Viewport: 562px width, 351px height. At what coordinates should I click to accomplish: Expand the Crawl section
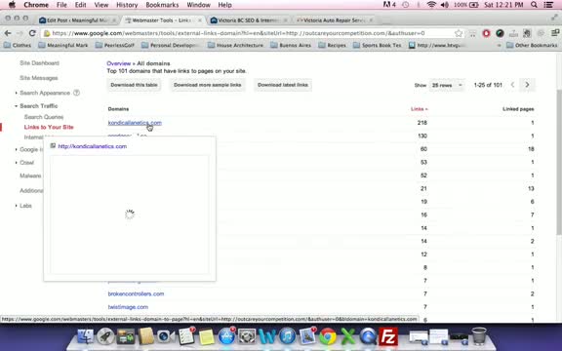pos(17,163)
